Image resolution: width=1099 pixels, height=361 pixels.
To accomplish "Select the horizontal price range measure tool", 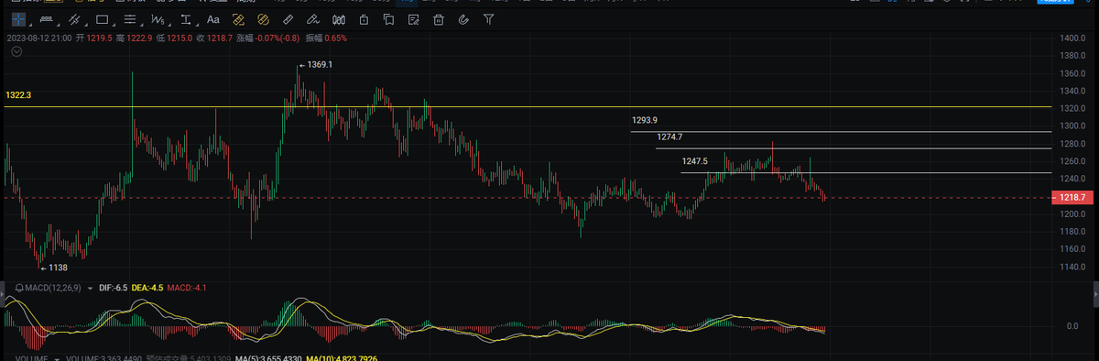I will tap(47, 19).
